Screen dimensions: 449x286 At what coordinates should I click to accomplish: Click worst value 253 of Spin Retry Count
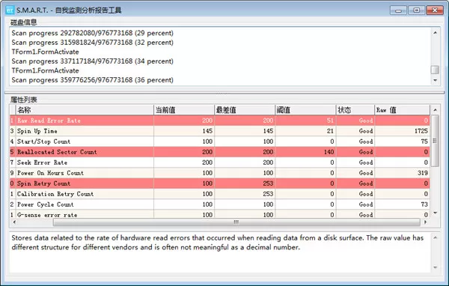point(268,183)
